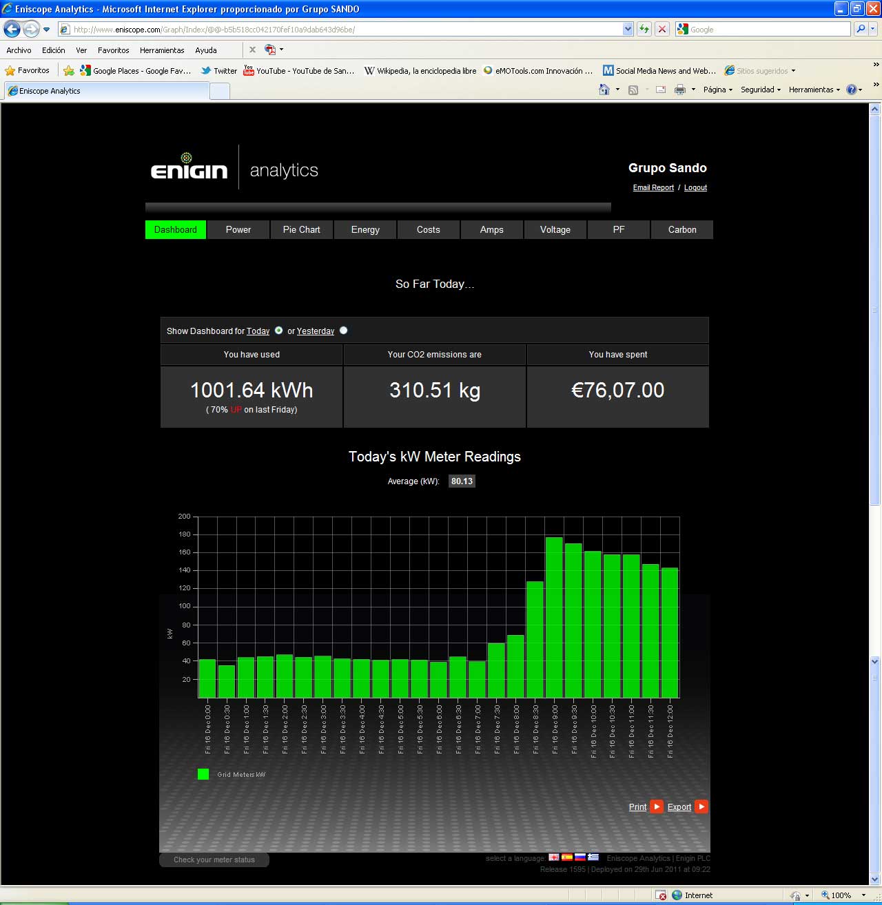882x905 pixels.
Task: Click the red Export arrow icon
Action: [x=701, y=807]
